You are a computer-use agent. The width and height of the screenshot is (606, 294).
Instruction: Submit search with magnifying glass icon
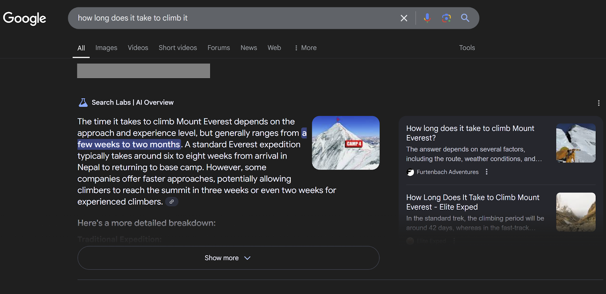pos(465,18)
